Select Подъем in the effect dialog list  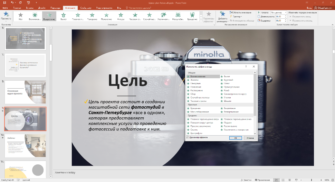[x=226, y=123]
